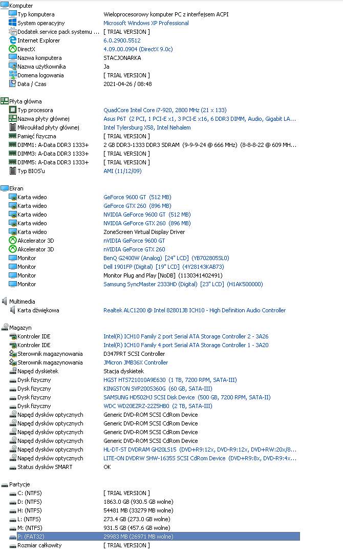
Task: Click the Domena logowania network icon
Action: (13, 75)
